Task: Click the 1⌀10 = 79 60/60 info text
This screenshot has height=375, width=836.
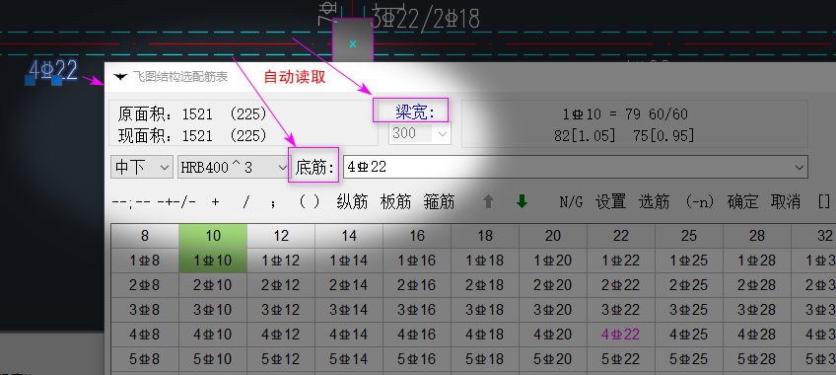Action: coord(625,114)
